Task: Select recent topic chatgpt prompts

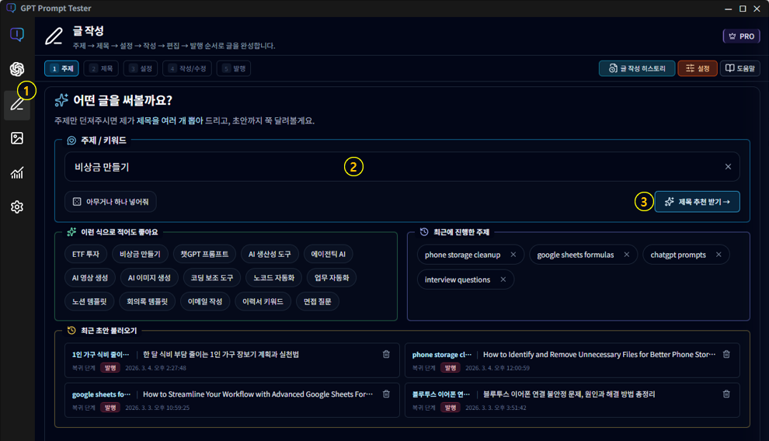Action: [x=678, y=255]
